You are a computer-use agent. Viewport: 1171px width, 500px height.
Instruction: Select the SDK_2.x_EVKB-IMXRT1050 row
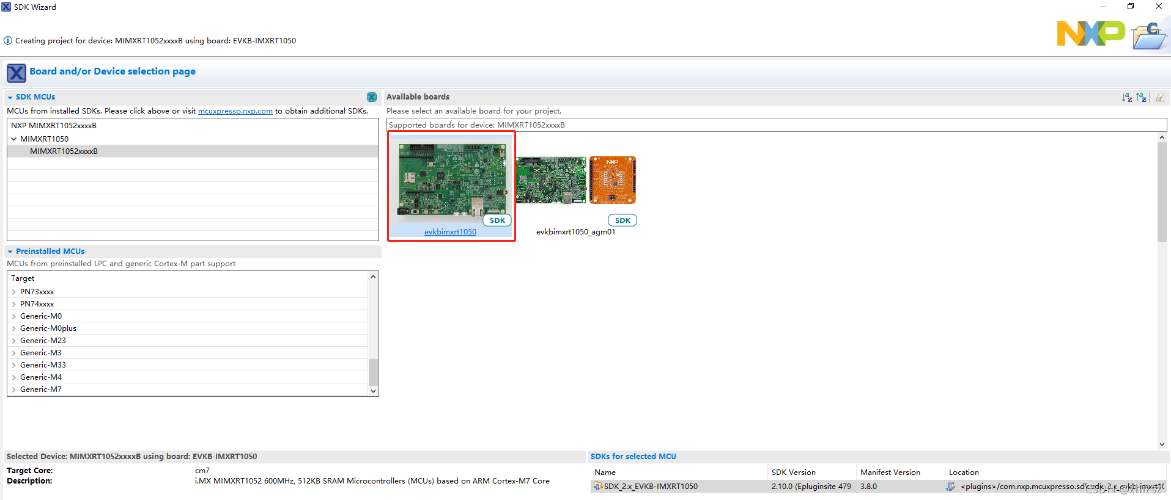pos(879,487)
